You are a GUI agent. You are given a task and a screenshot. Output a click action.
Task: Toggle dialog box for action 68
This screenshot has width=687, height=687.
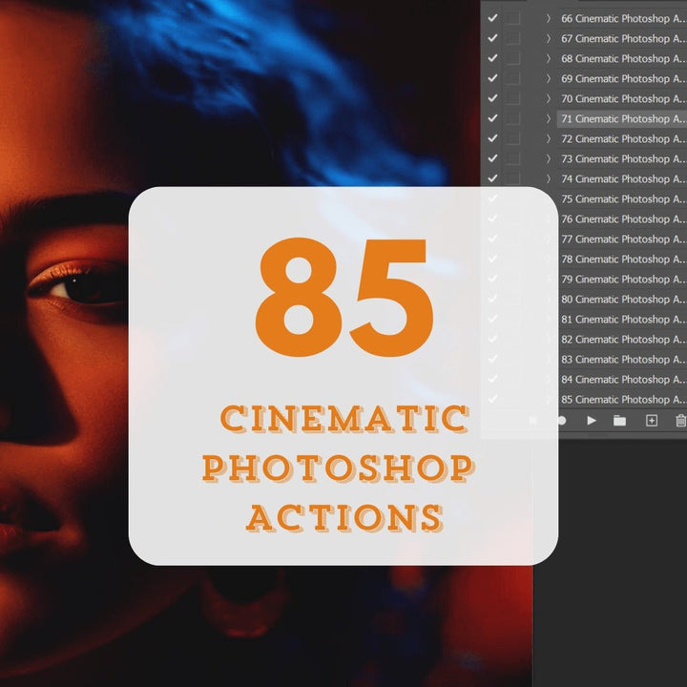(513, 58)
